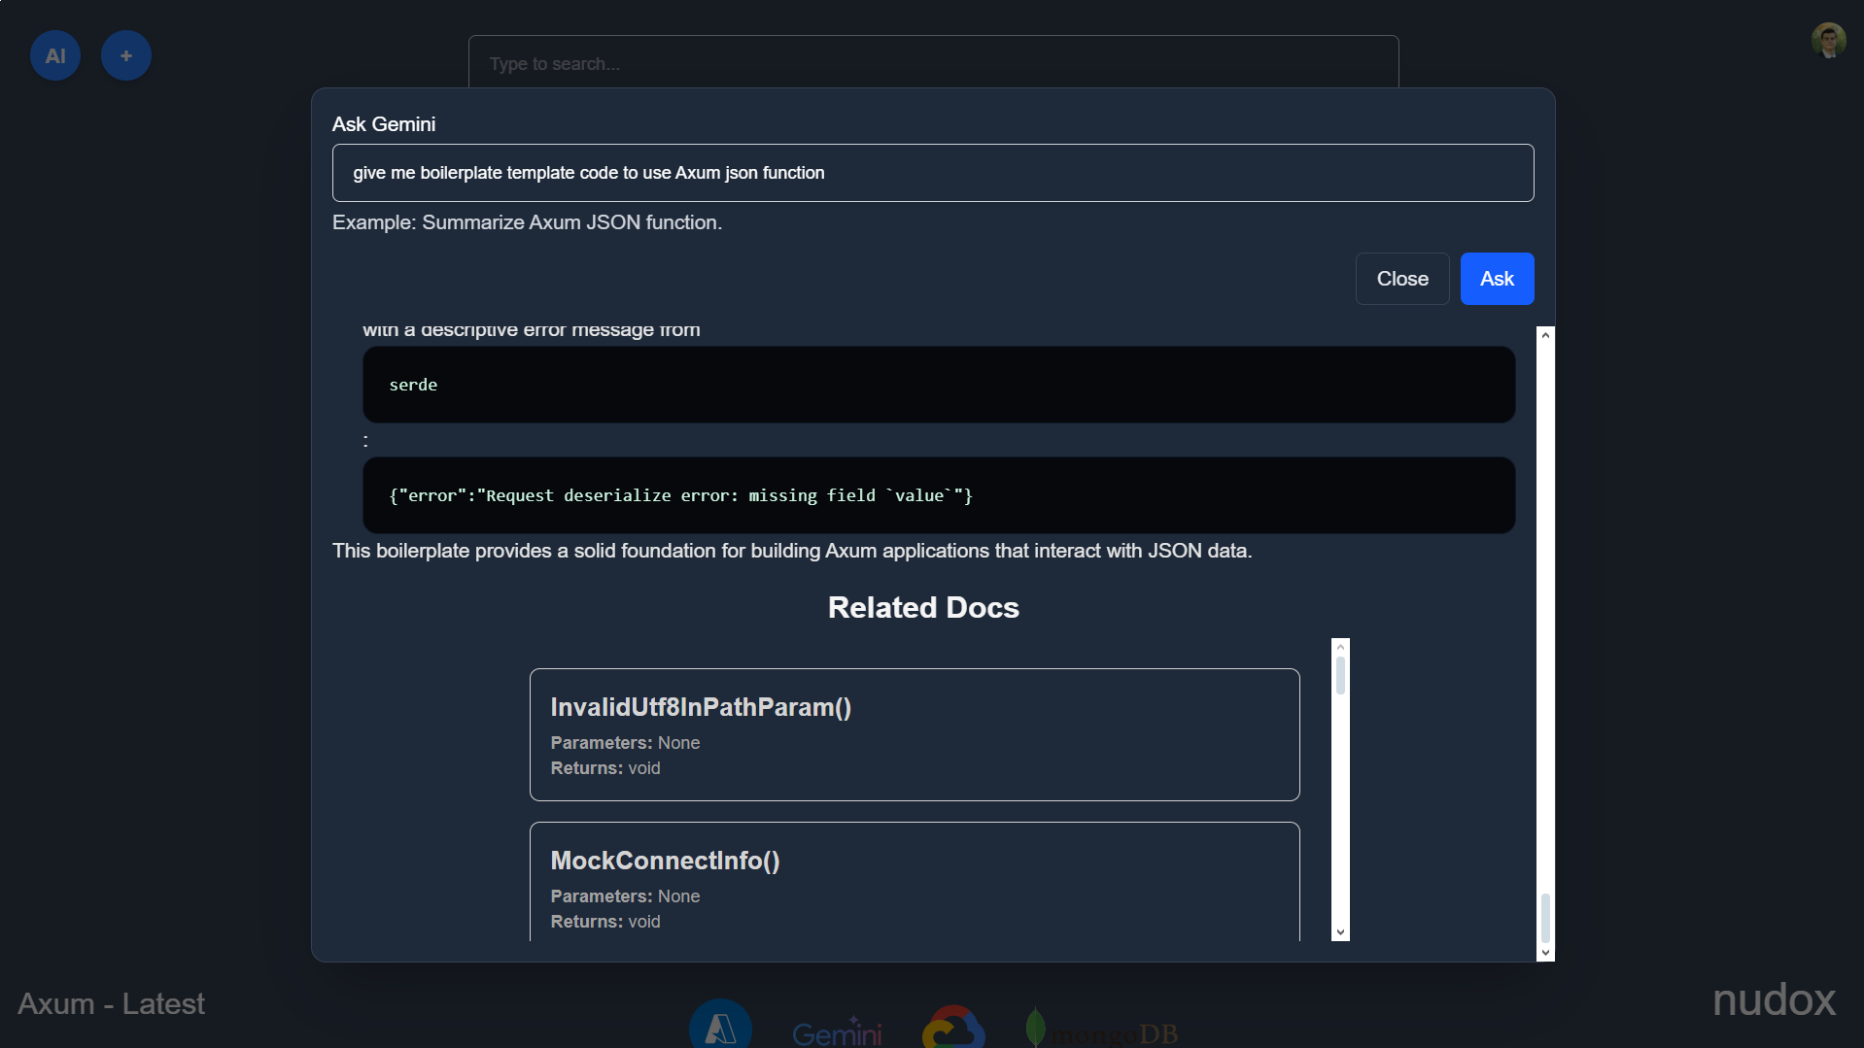Image resolution: width=1864 pixels, height=1048 pixels.
Task: Click the nudox brand logo
Action: coord(1774,999)
